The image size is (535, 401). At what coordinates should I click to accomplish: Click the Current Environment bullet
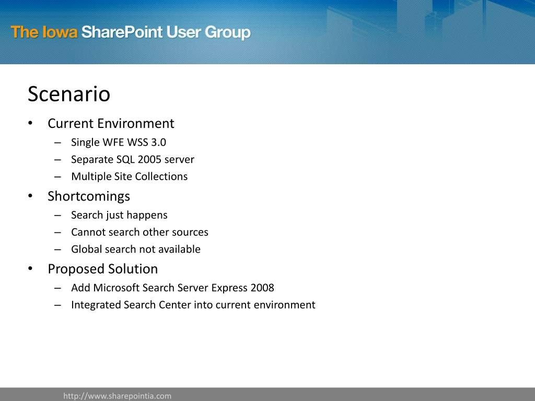click(x=111, y=123)
